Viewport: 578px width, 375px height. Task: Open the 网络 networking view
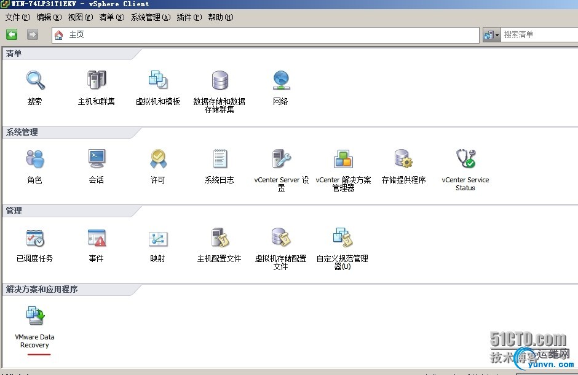[281, 80]
